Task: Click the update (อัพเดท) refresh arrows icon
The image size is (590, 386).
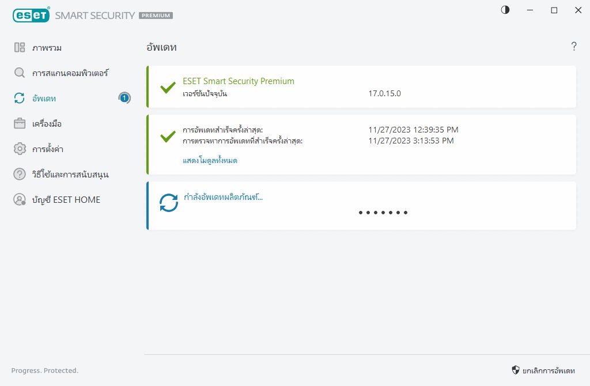Action: 20,99
